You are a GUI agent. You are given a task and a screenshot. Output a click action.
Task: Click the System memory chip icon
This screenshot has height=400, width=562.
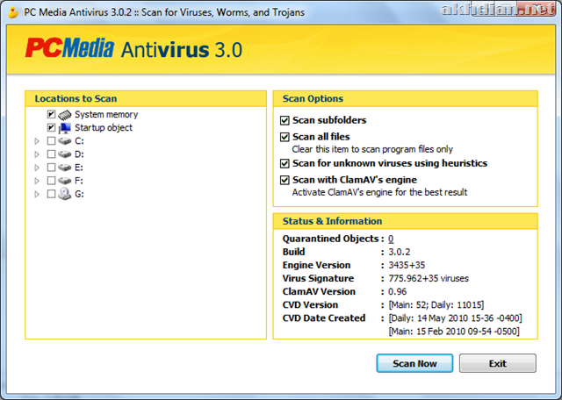point(65,114)
